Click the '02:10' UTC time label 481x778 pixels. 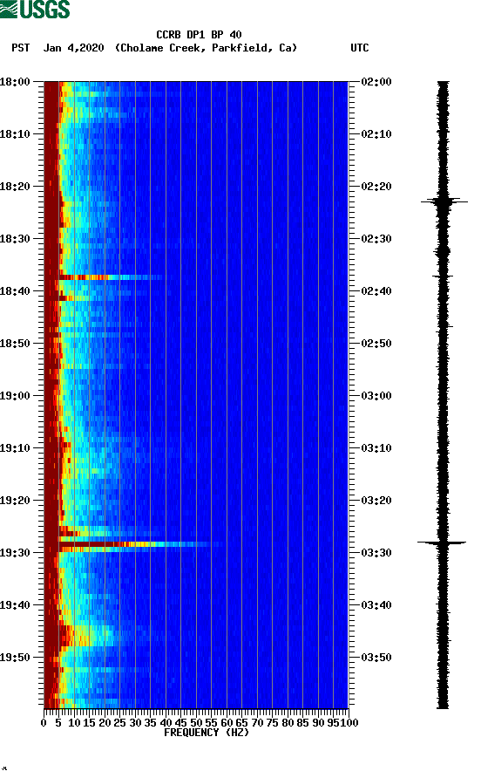click(x=376, y=134)
